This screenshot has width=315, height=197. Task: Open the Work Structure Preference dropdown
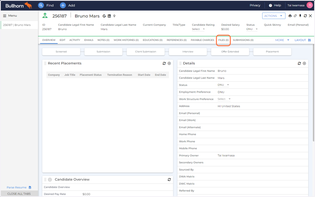224,99
